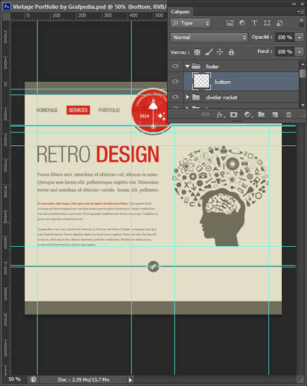The width and height of the screenshot is (307, 386).
Task: Click the bottom layer thumbnail
Action: (201, 81)
